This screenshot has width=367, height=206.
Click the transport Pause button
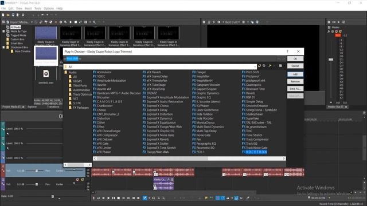tap(114, 198)
